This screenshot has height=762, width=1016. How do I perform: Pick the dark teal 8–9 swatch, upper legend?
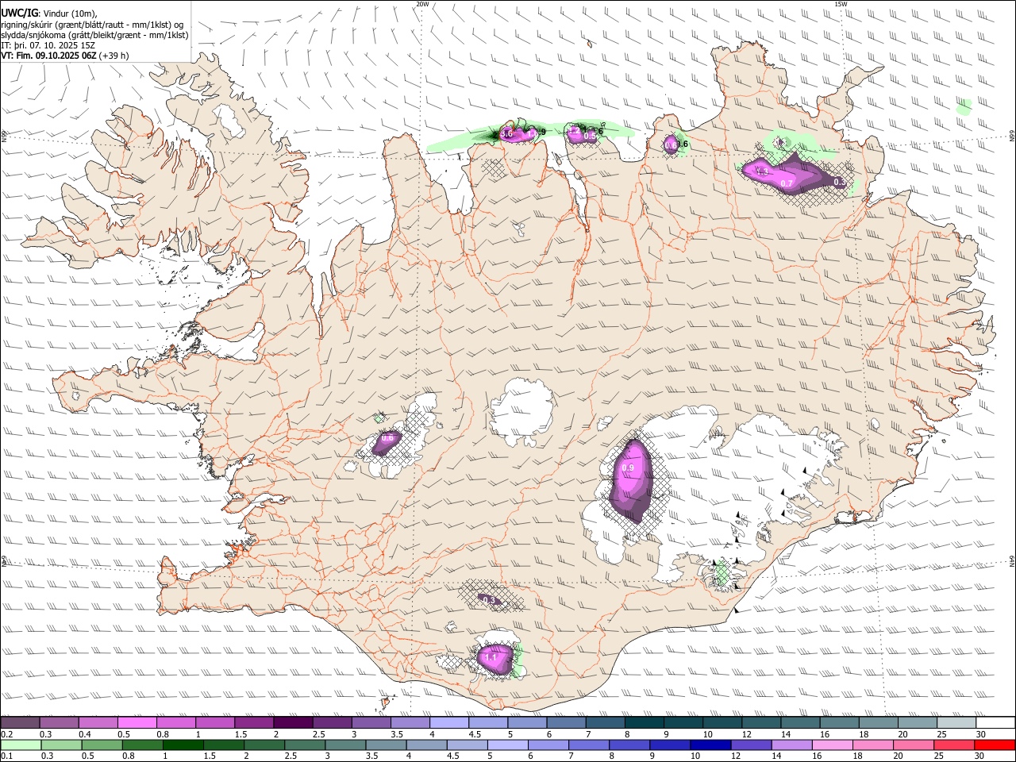tap(644, 723)
